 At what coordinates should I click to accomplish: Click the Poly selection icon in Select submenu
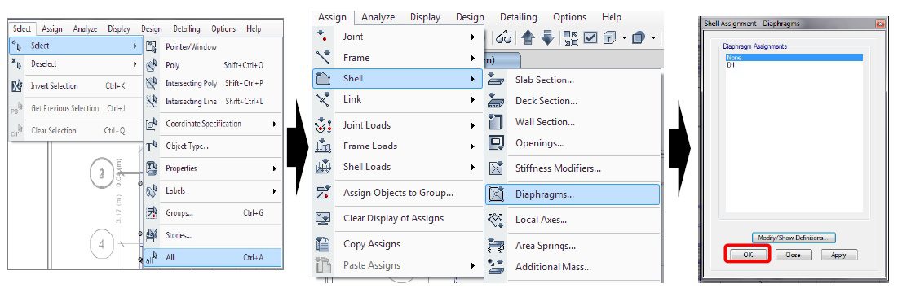[152, 65]
